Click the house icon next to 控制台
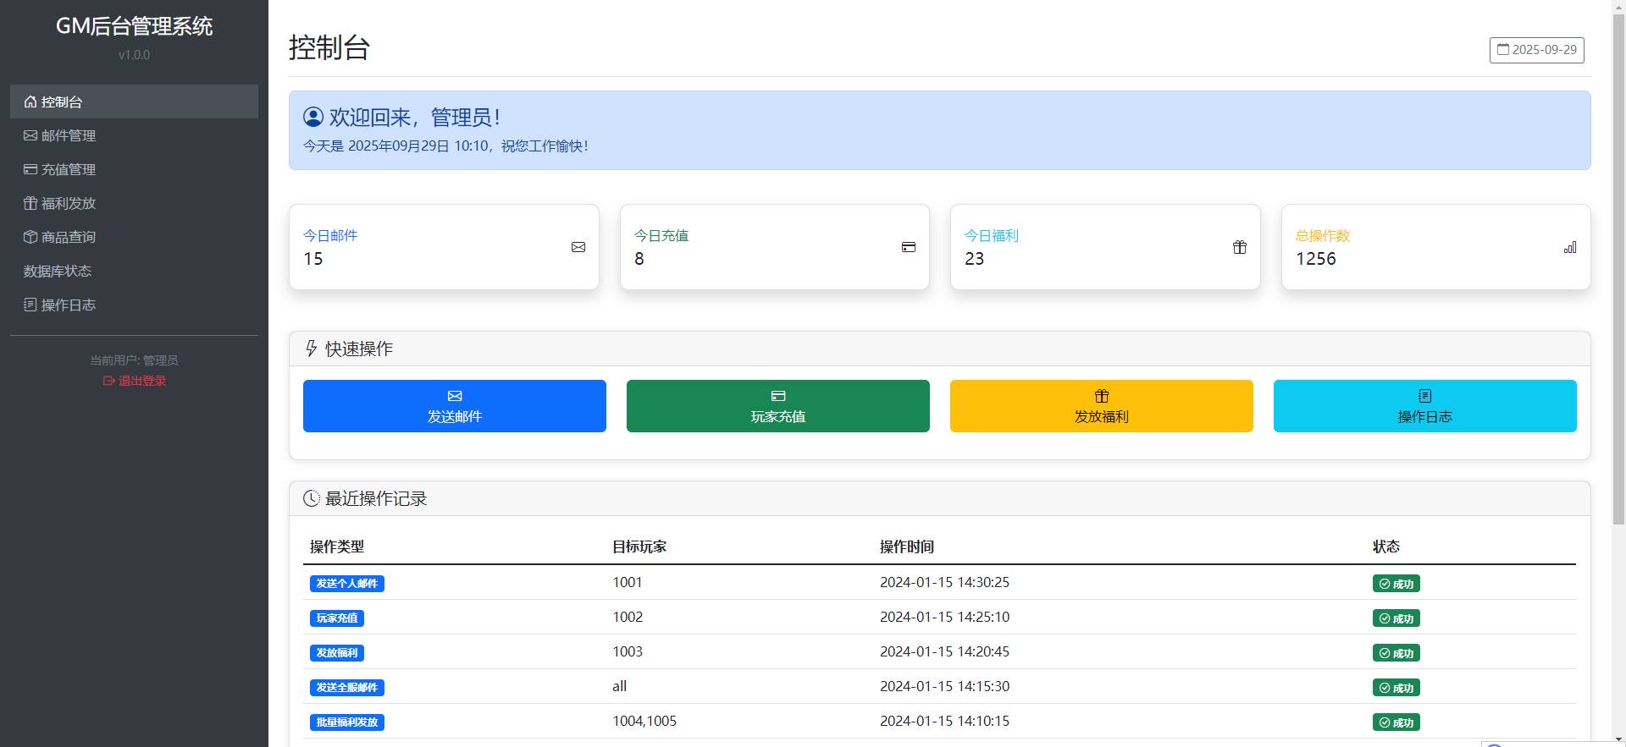Image resolution: width=1626 pixels, height=747 pixels. (30, 102)
